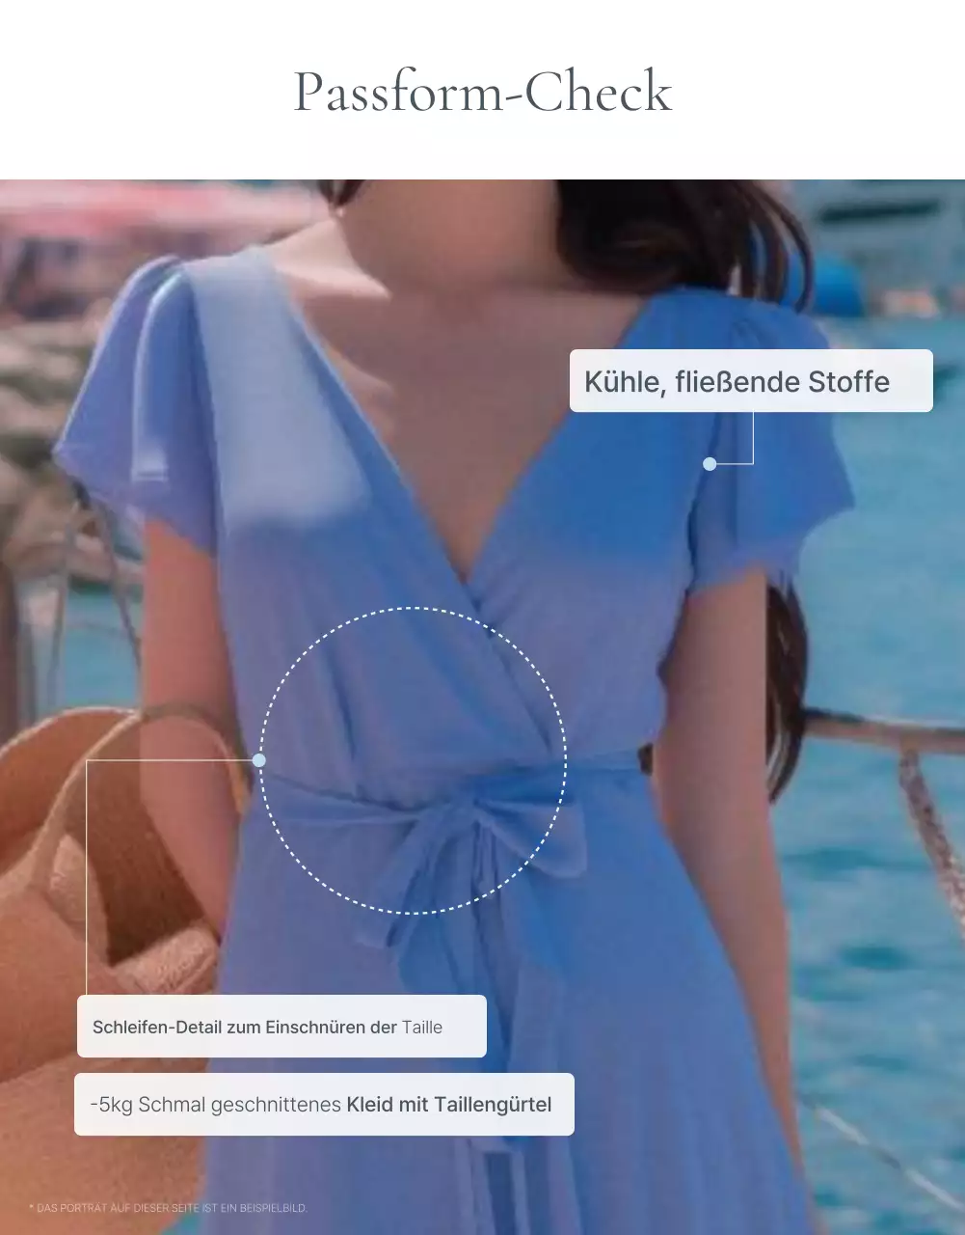Open the Passform-Check section header
This screenshot has height=1235, width=965.
(482, 92)
